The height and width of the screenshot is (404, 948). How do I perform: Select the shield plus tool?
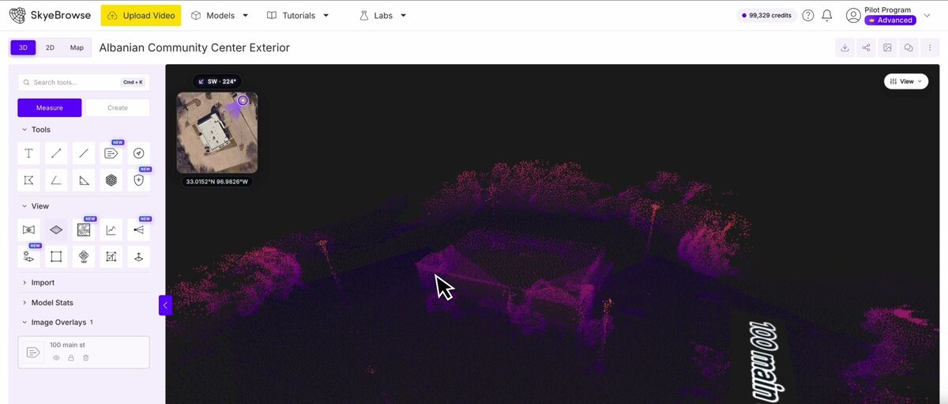139,180
